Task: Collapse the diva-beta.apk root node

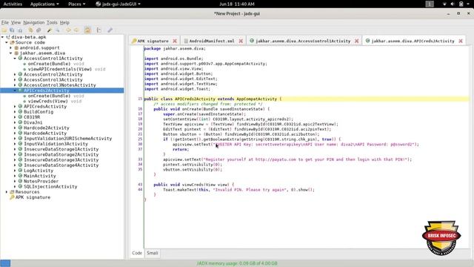Action: (x=3, y=37)
